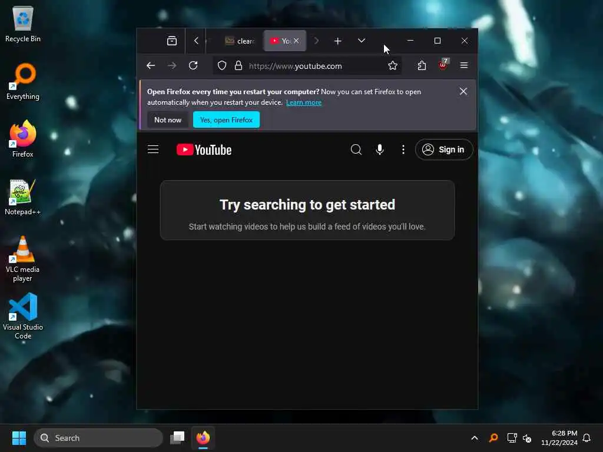Open the Firefox application hamburger menu
The height and width of the screenshot is (452, 603).
point(464,66)
